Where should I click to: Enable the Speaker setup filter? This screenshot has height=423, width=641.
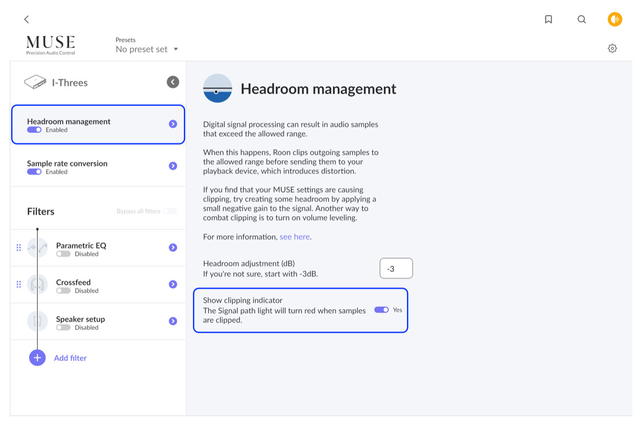pos(64,328)
